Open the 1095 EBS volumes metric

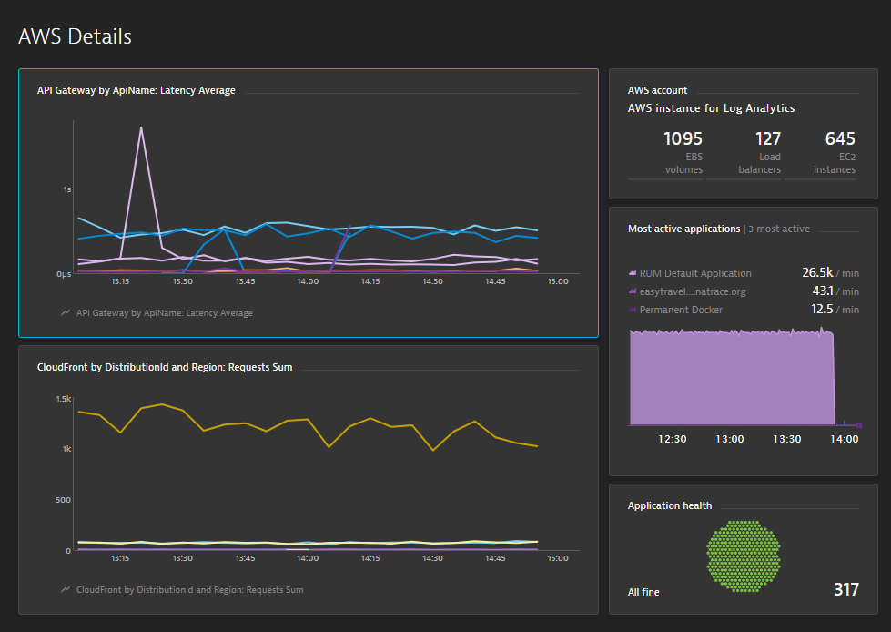tap(665, 154)
